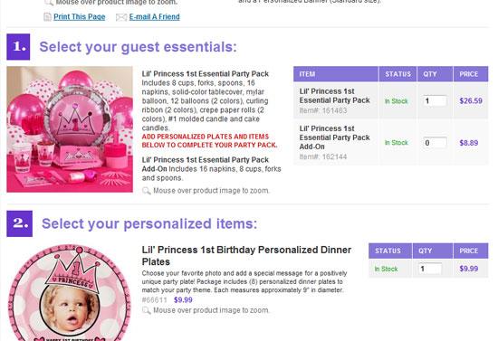Click the printer icon beside Print This Page
Screen dimensions: 498x341
[47, 17]
